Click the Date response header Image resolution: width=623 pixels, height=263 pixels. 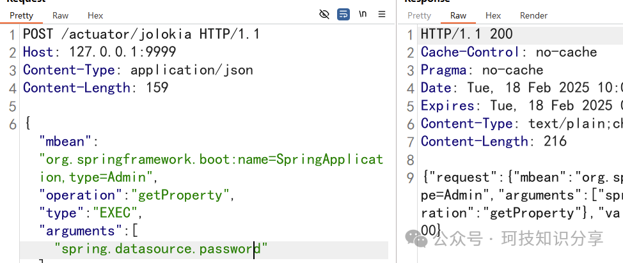(x=522, y=87)
